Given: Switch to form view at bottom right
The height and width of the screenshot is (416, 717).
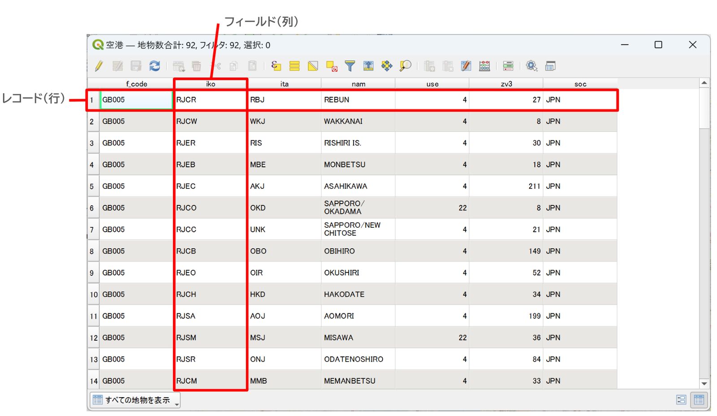Looking at the screenshot, I should pos(681,400).
